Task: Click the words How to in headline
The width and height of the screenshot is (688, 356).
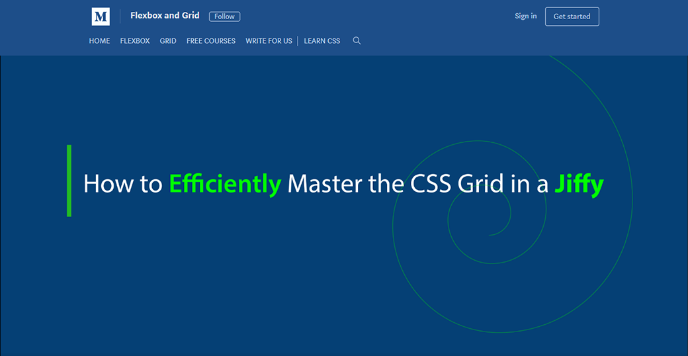Action: tap(122, 183)
